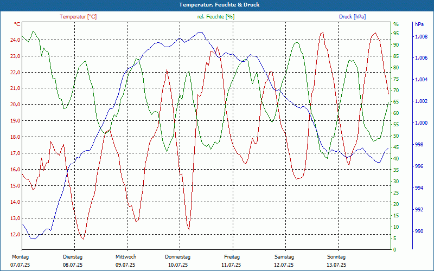Click the green '90' humidity axis value
Viewport: 434px width, 271px height.
pos(396,45)
